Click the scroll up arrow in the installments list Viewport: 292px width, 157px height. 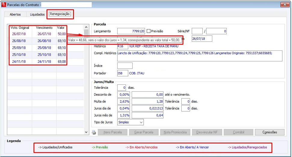click(x=86, y=27)
